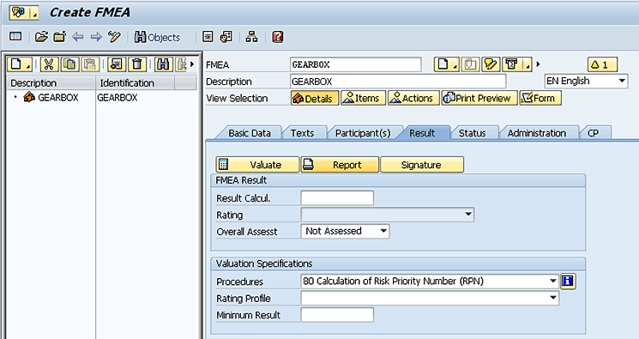The width and height of the screenshot is (639, 339).
Task: Click the Identification column header
Action: tap(135, 82)
